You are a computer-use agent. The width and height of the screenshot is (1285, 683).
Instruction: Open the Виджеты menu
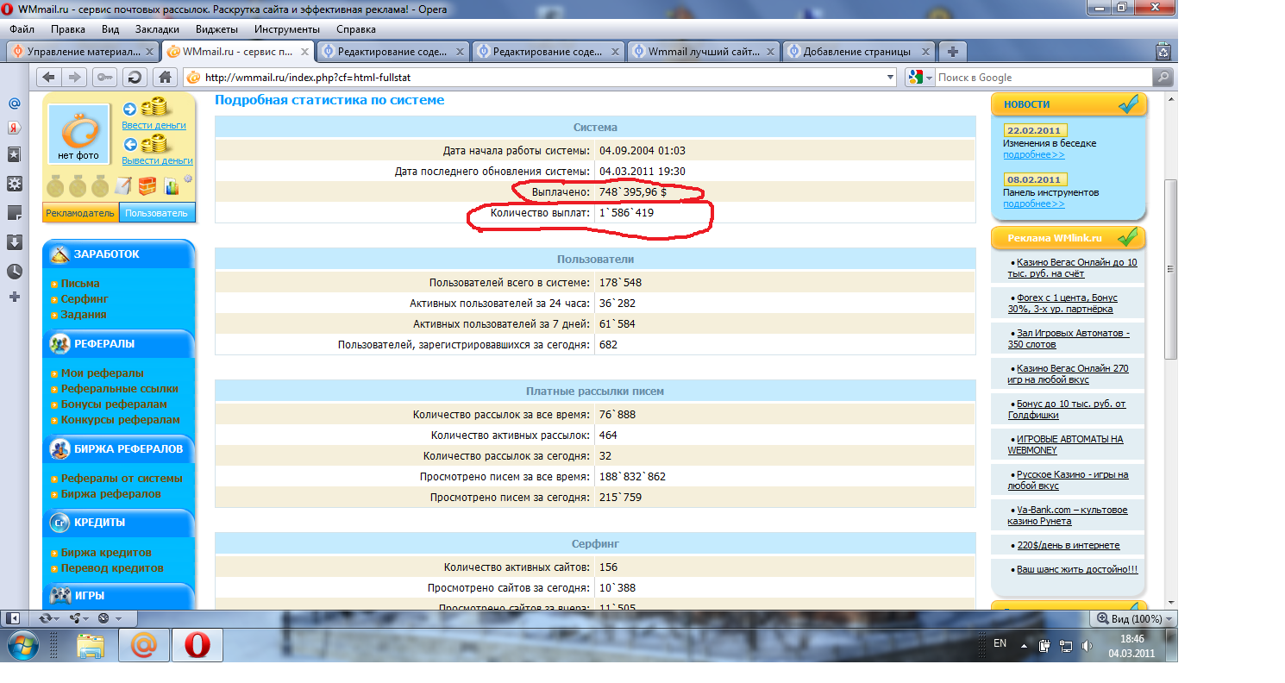pos(216,28)
